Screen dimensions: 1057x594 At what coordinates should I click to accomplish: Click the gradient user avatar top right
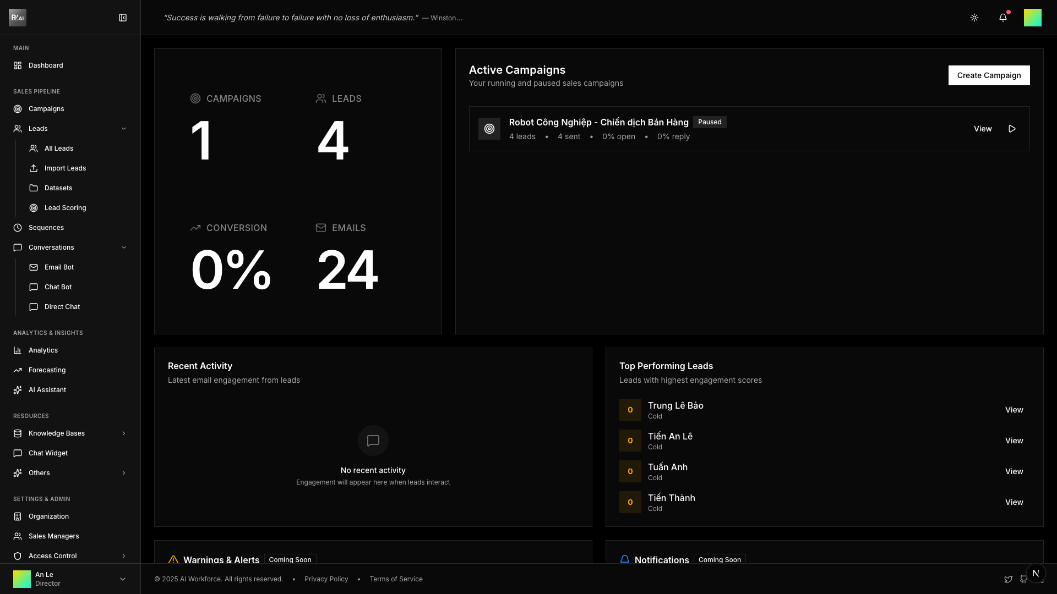click(x=1032, y=18)
